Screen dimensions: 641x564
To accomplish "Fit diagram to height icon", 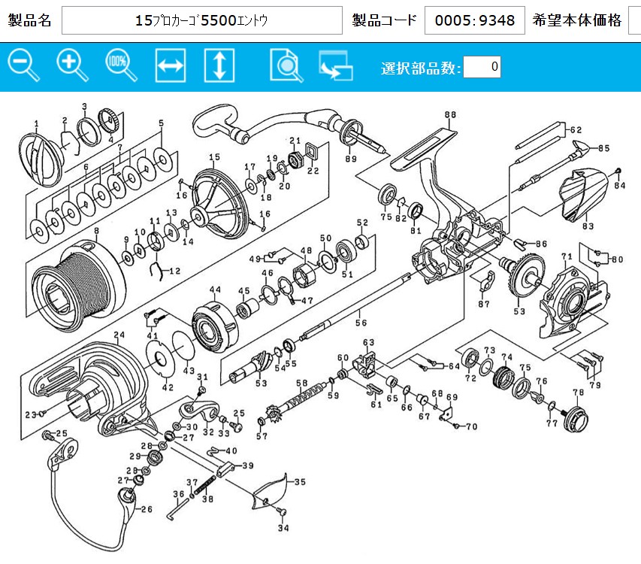I will [219, 65].
